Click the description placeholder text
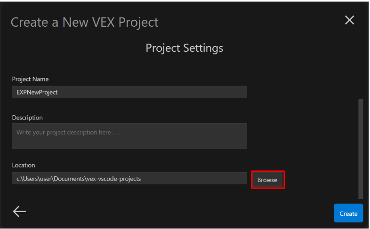 pyautogui.click(x=68, y=133)
